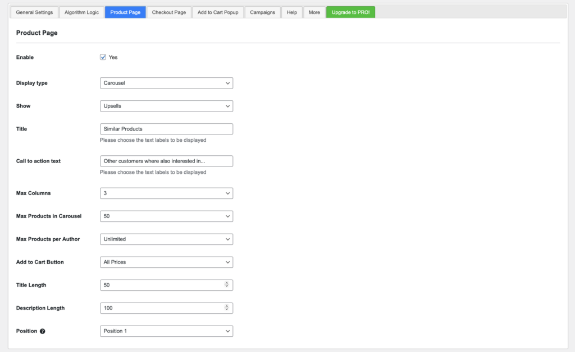Click the checkmark inside the Enable checkbox
This screenshot has width=575, height=352.
[x=103, y=57]
